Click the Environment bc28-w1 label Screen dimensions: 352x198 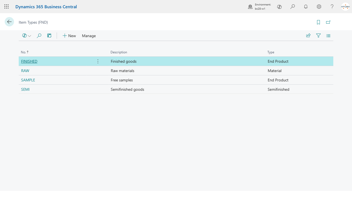[x=263, y=7]
